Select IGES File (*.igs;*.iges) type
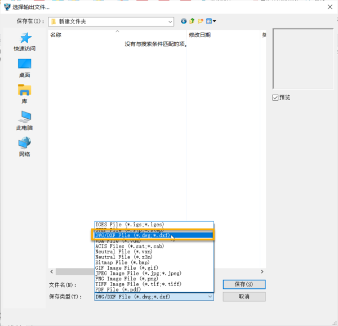The height and width of the screenshot is (326, 338). pyautogui.click(x=154, y=225)
